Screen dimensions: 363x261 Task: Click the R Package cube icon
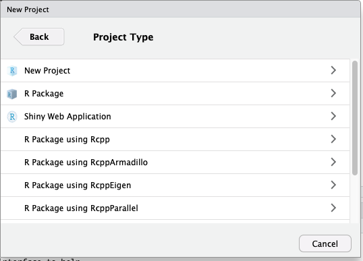pyautogui.click(x=12, y=94)
